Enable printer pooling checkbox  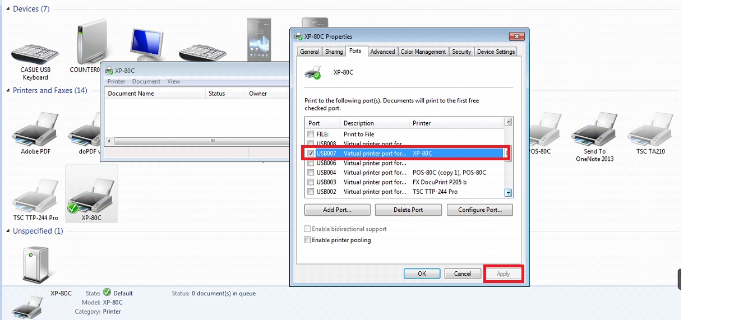[x=307, y=240]
